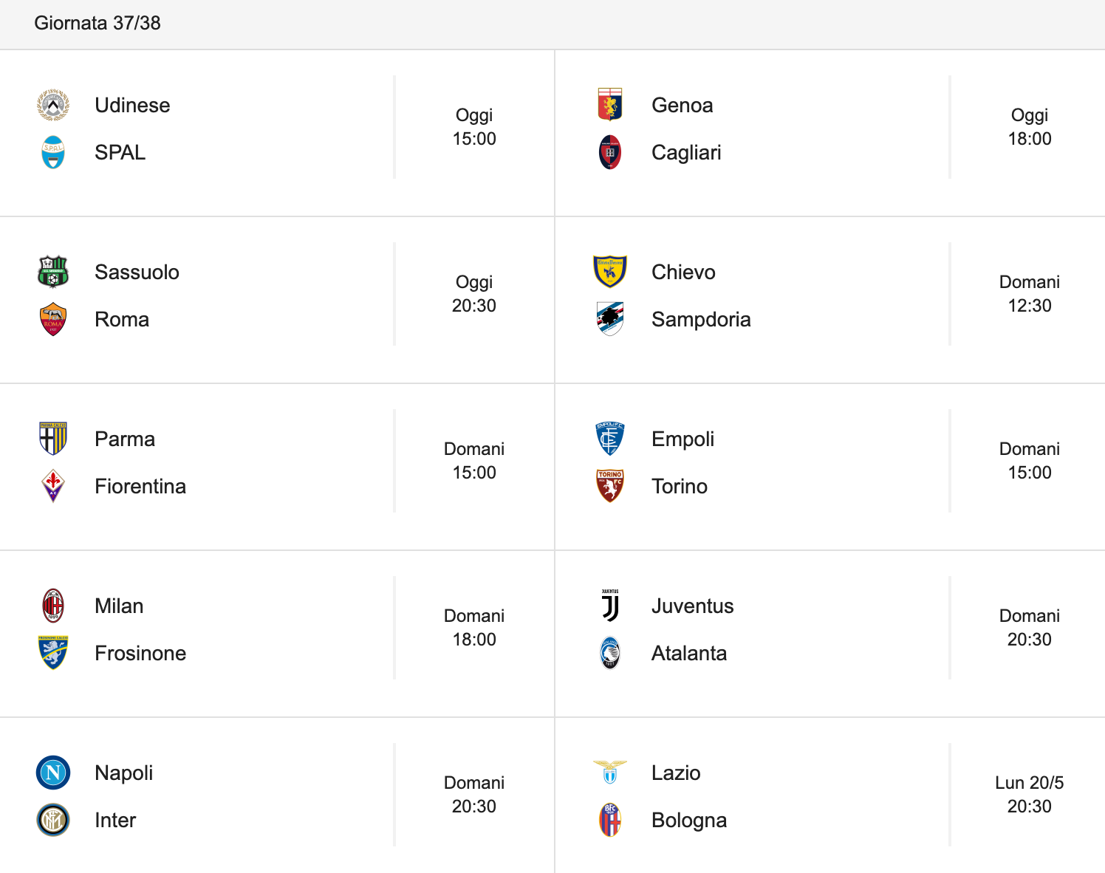Image resolution: width=1105 pixels, height=873 pixels.
Task: Open Sassuolo Roma kickoff Oggi 20:30
Action: pyautogui.click(x=474, y=294)
